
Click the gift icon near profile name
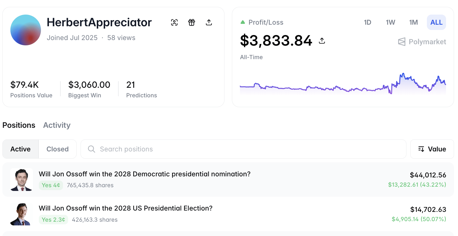click(x=191, y=23)
